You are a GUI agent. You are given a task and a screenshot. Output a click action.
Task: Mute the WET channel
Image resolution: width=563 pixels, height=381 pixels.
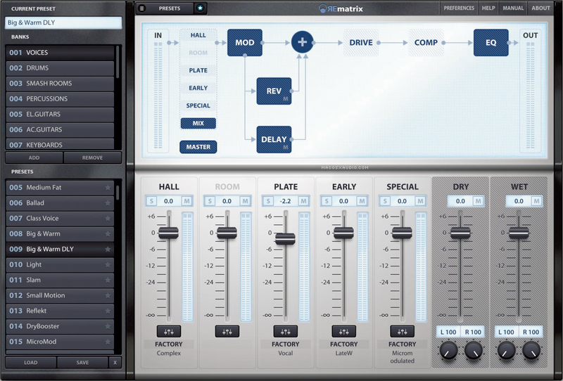coord(536,201)
